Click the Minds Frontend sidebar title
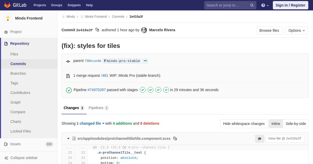This screenshot has width=313, height=164. [x=29, y=18]
